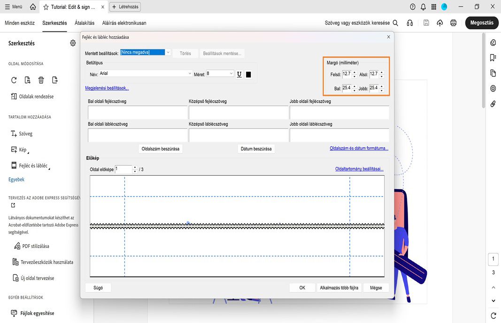Open the bookmarks icon in right rail
The width and height of the screenshot is (501, 323).
click(x=493, y=58)
